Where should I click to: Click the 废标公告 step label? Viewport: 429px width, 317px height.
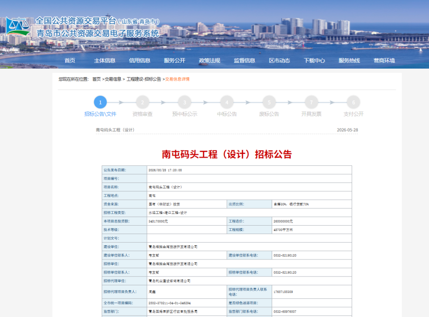click(x=269, y=114)
